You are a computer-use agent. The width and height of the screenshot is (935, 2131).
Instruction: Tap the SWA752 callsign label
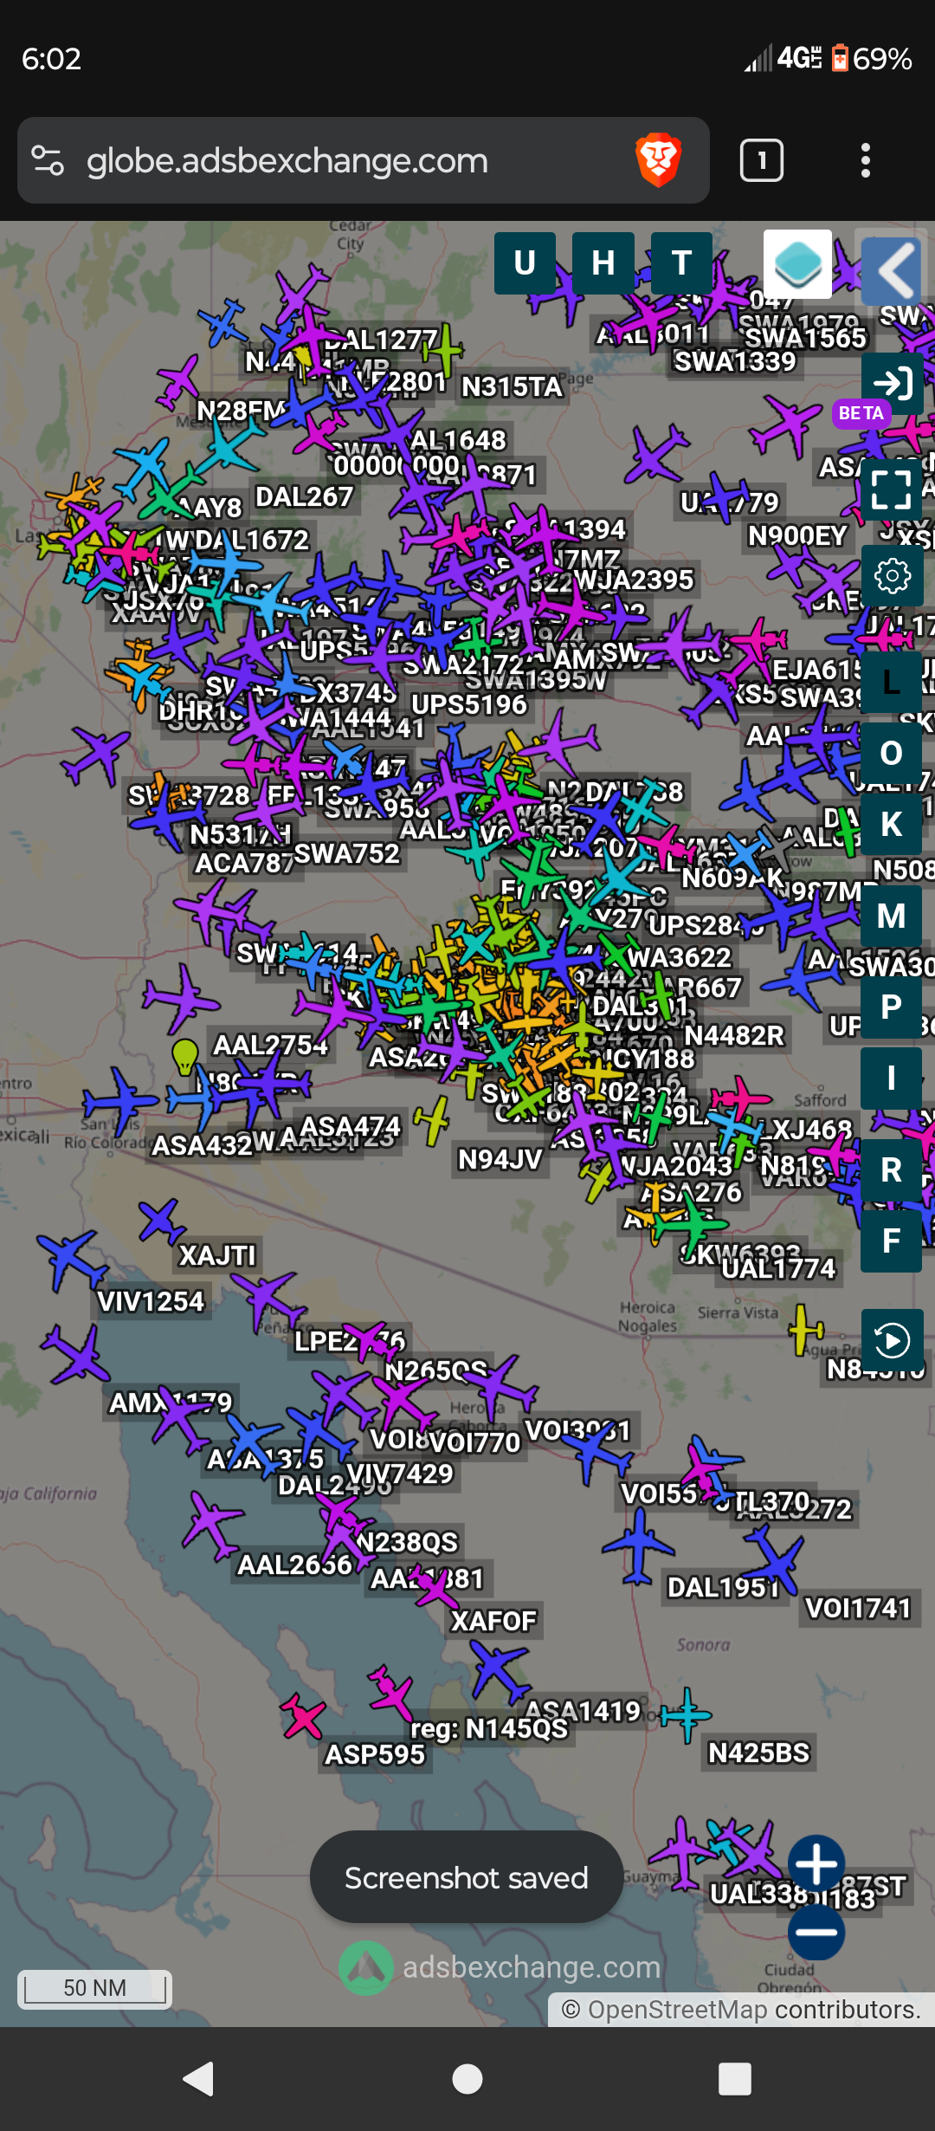[x=347, y=854]
